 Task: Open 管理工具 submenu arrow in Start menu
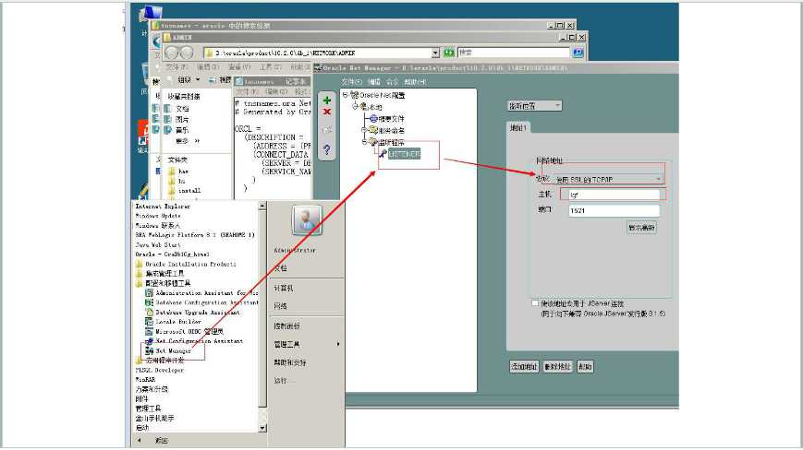click(x=338, y=344)
